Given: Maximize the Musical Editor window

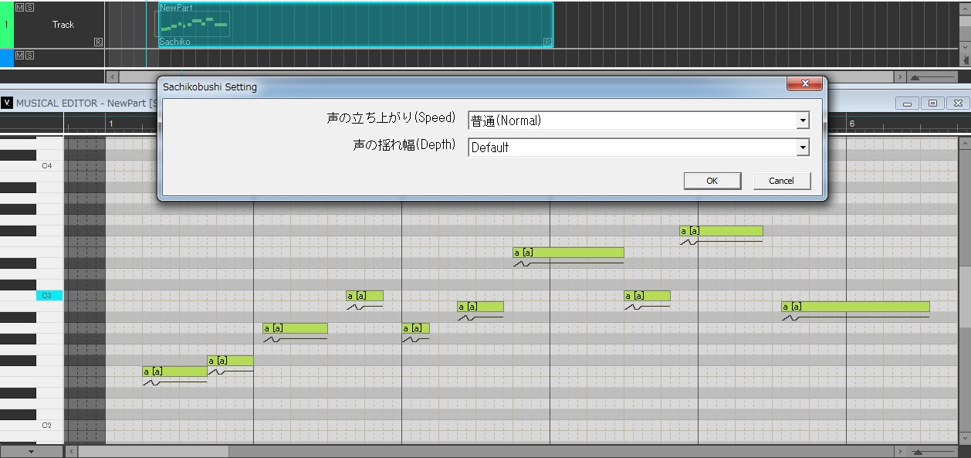Looking at the screenshot, I should click(x=932, y=103).
